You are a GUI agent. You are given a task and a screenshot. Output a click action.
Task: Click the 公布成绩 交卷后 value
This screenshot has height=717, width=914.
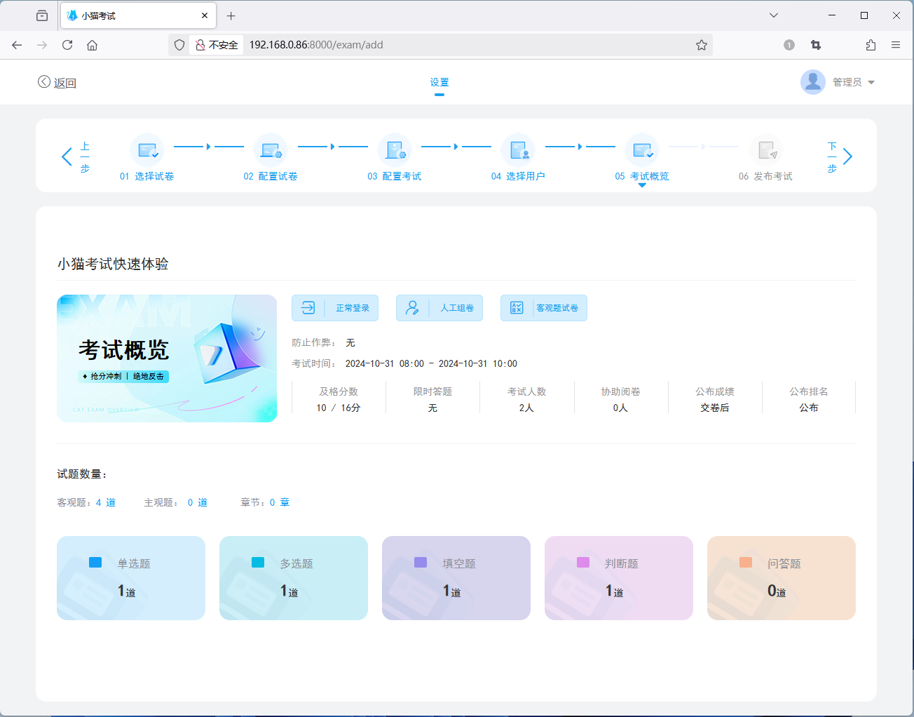(x=715, y=408)
